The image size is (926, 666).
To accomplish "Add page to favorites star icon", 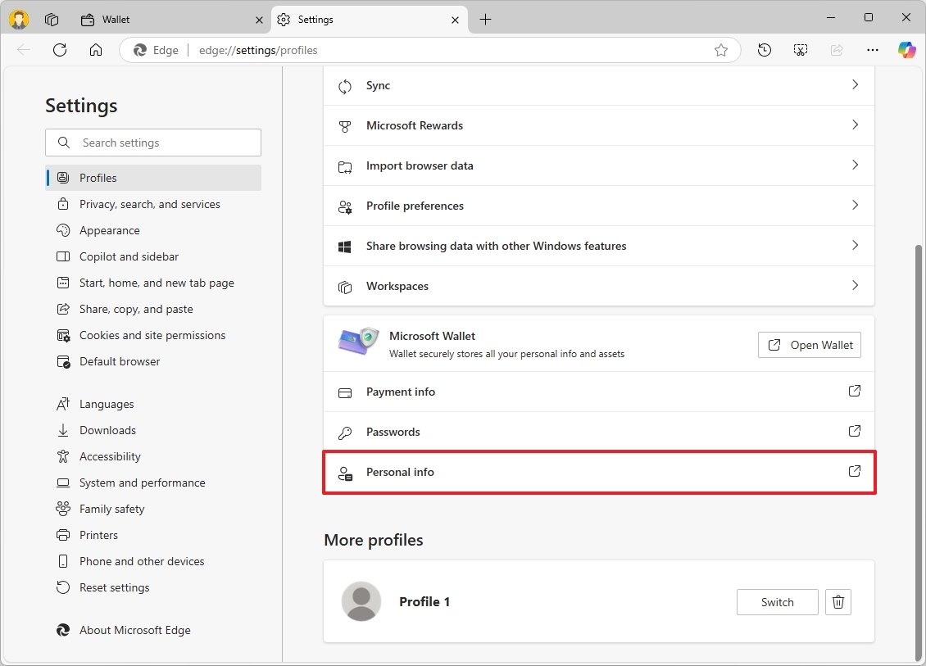I will [720, 50].
